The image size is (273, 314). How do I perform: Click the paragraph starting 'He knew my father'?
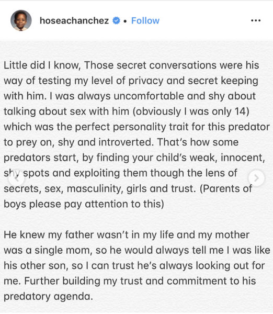[x=137, y=265]
